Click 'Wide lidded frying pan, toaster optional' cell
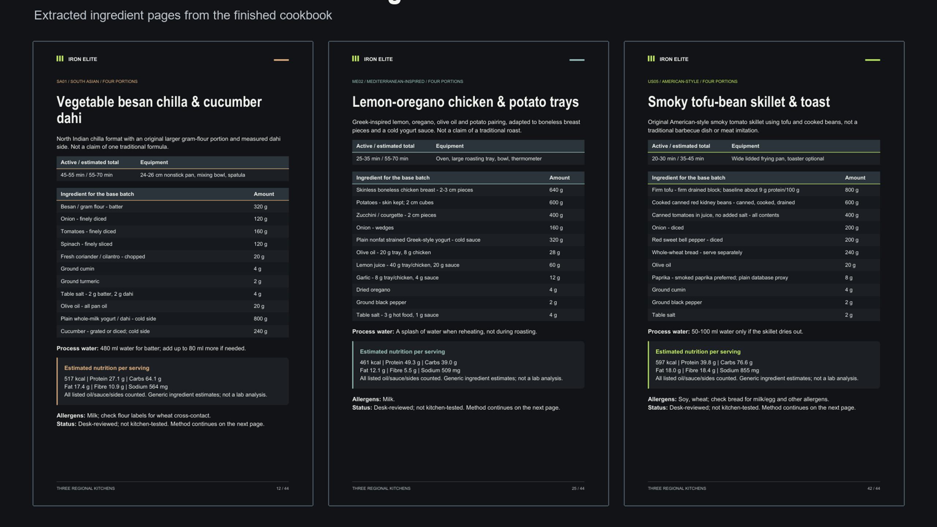 click(x=777, y=158)
